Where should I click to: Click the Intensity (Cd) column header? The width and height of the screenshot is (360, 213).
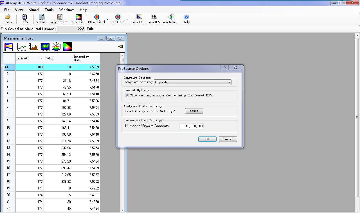pyautogui.click(x=86, y=58)
